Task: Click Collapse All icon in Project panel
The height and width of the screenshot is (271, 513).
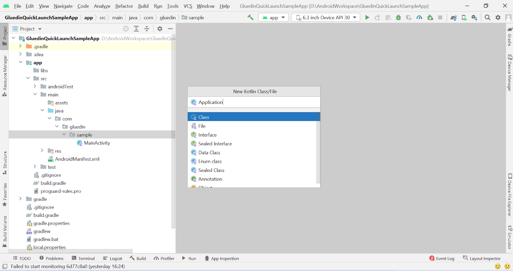Action: [147, 29]
